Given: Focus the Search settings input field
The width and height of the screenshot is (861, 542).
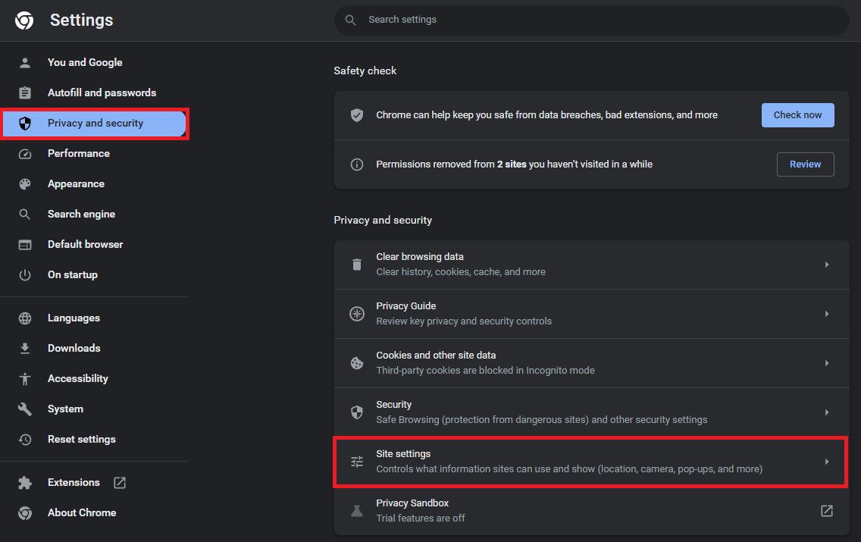Looking at the screenshot, I should point(599,20).
